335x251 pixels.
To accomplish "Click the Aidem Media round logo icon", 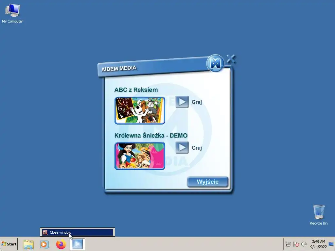I will 215,63.
